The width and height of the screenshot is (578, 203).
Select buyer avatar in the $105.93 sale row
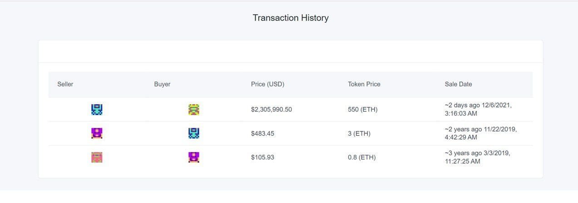[194, 157]
